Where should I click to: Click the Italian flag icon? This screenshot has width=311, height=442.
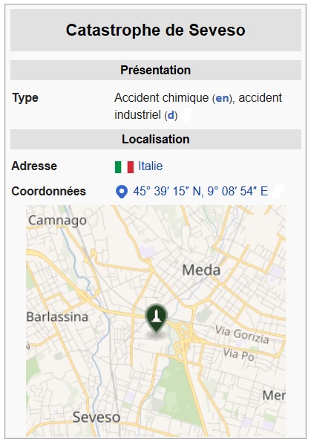tap(124, 166)
